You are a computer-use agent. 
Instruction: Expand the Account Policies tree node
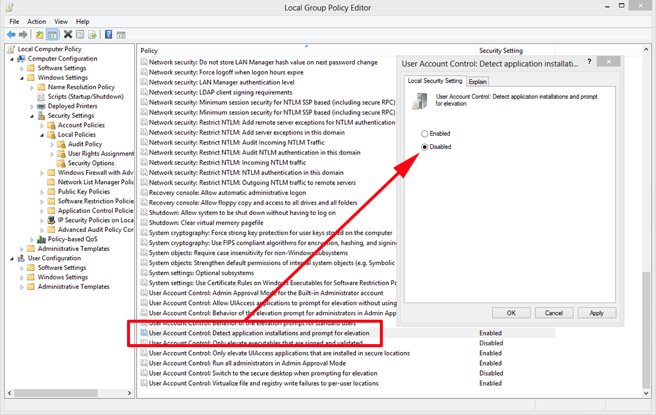click(42, 126)
